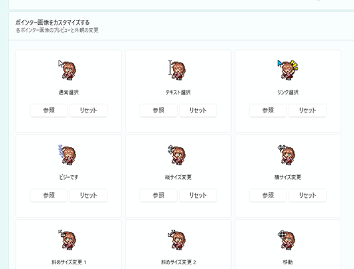Click the 移動 label text
This screenshot has height=269, width=354.
click(288, 262)
